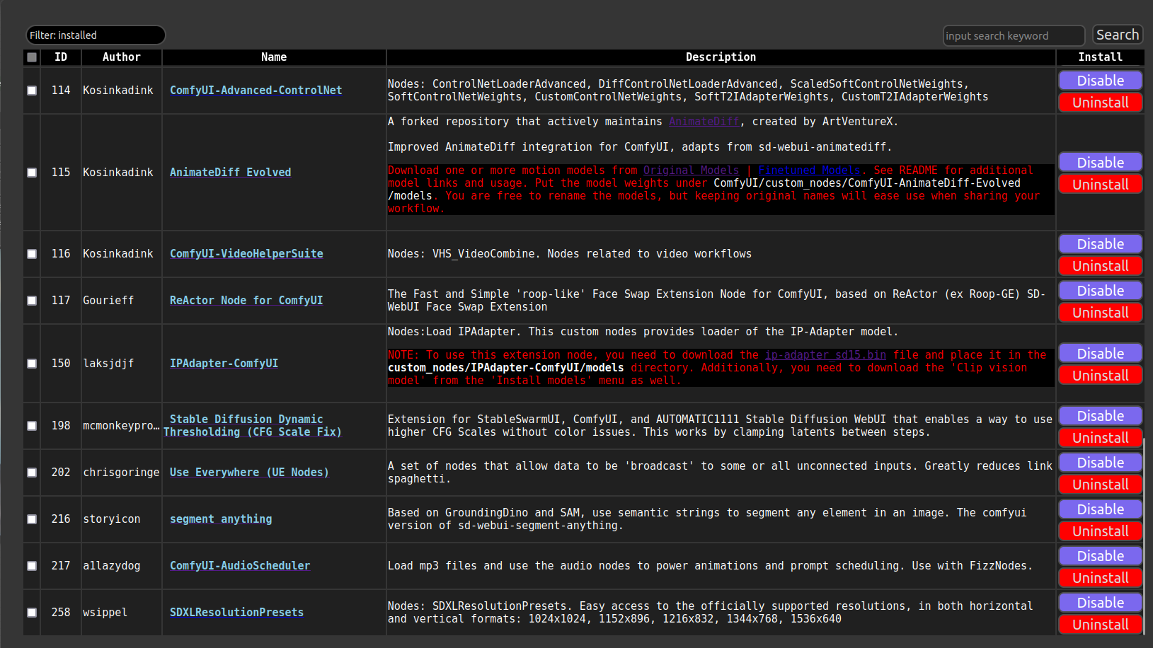Follow the ip-adapter_sd15.bin link
This screenshot has width=1153, height=648.
(825, 355)
